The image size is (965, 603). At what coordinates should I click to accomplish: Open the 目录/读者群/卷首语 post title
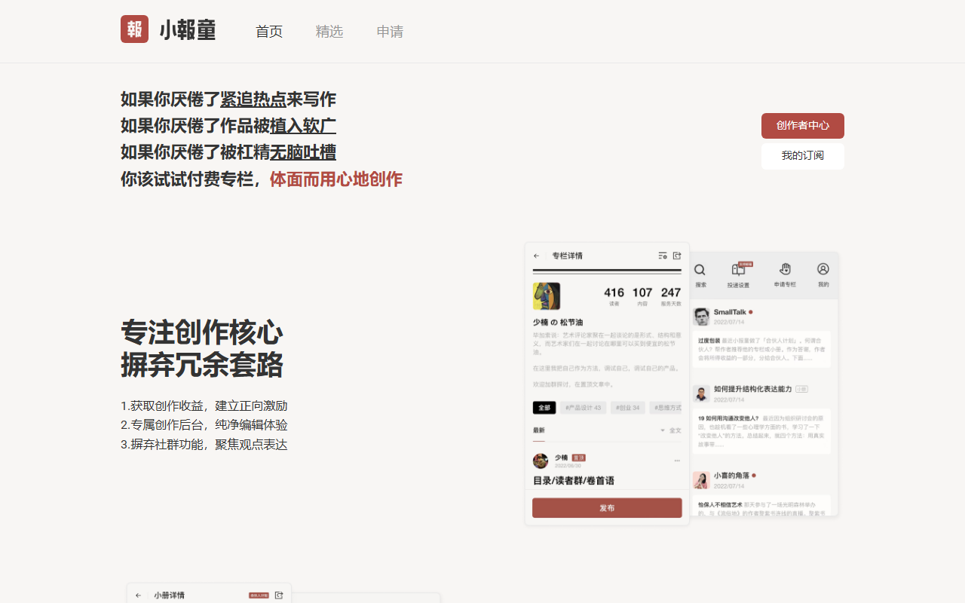(574, 480)
